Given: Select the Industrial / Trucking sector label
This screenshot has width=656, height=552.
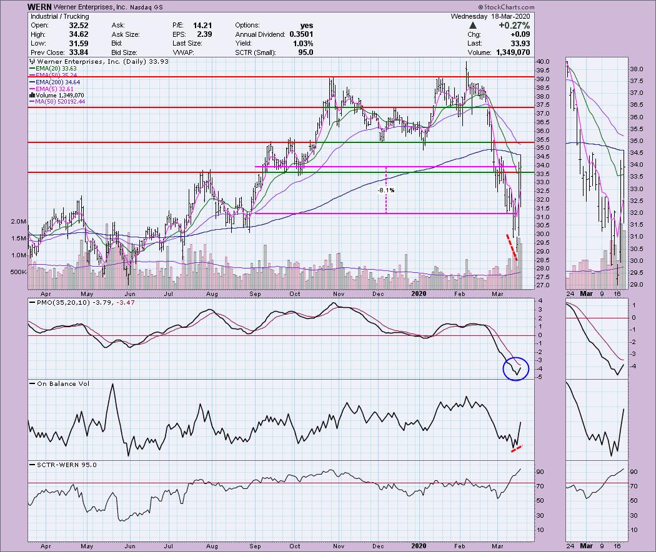Looking at the screenshot, I should 60,16.
